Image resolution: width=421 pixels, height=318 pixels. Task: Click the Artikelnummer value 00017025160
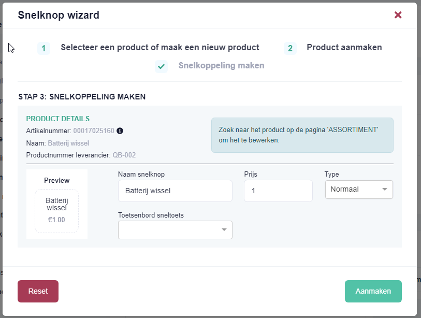94,131
